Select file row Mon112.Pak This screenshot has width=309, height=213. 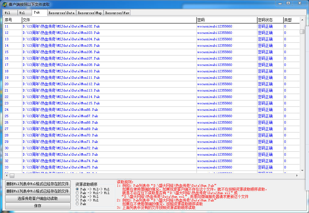152,84
